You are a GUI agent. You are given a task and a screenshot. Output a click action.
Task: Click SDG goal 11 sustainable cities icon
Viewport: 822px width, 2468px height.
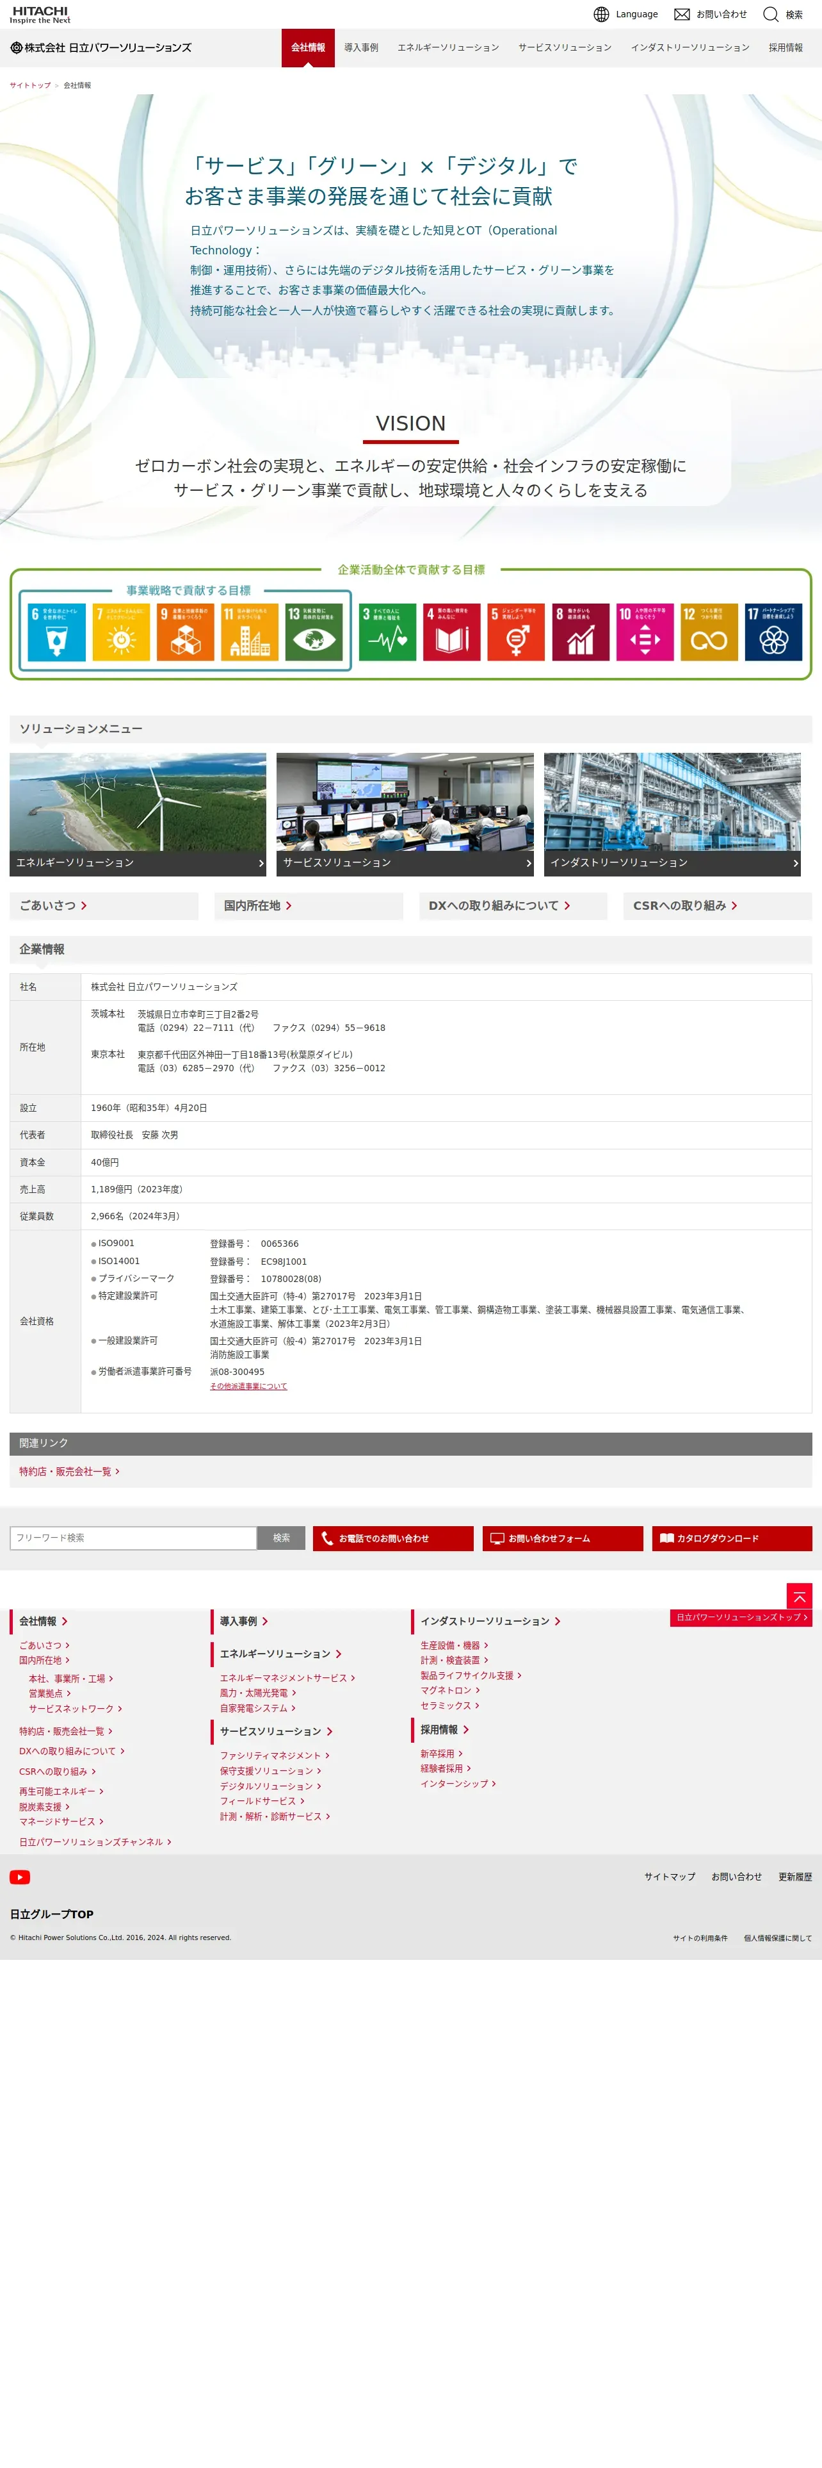[250, 632]
